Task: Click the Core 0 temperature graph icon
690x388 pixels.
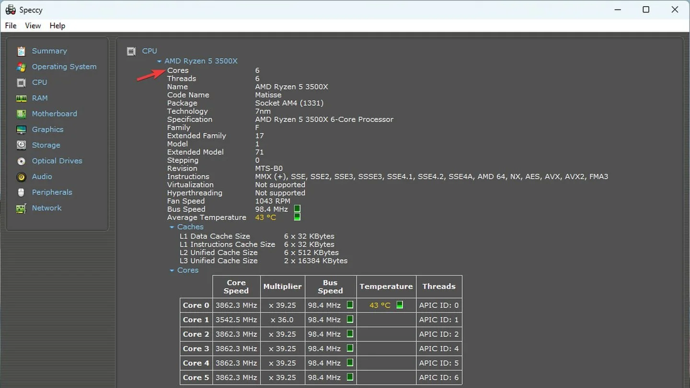Action: pyautogui.click(x=400, y=305)
